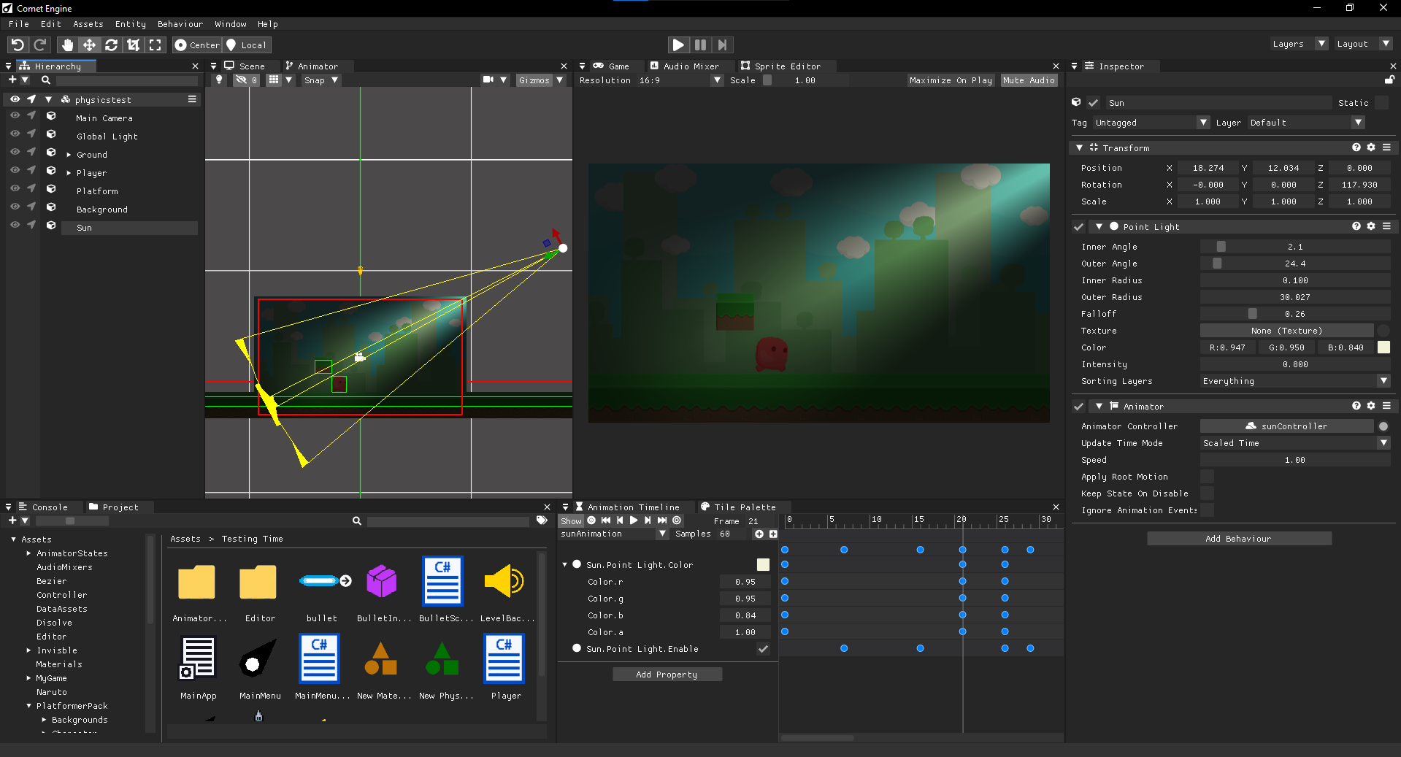This screenshot has width=1401, height=757.
Task: Click the Step forward button
Action: (x=722, y=45)
